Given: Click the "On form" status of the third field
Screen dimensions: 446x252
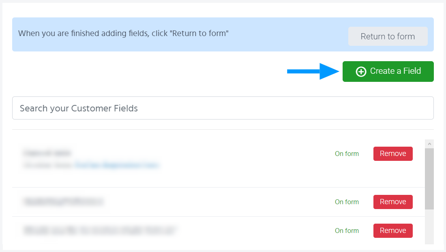Looking at the screenshot, I should (347, 231).
